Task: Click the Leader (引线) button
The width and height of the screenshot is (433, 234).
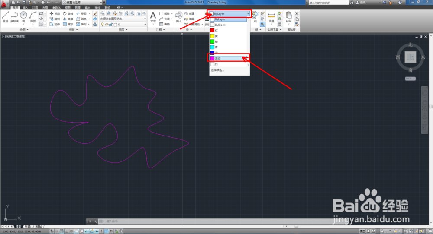Action: coord(165,19)
